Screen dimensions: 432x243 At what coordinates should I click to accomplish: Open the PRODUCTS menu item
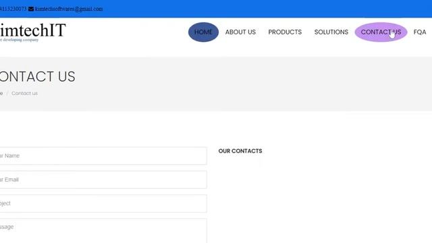[x=285, y=32]
